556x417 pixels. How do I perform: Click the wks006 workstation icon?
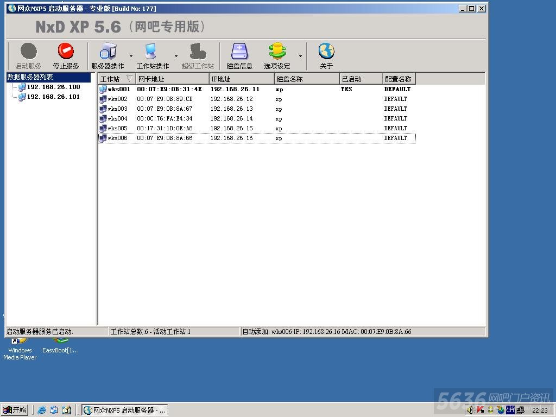103,138
